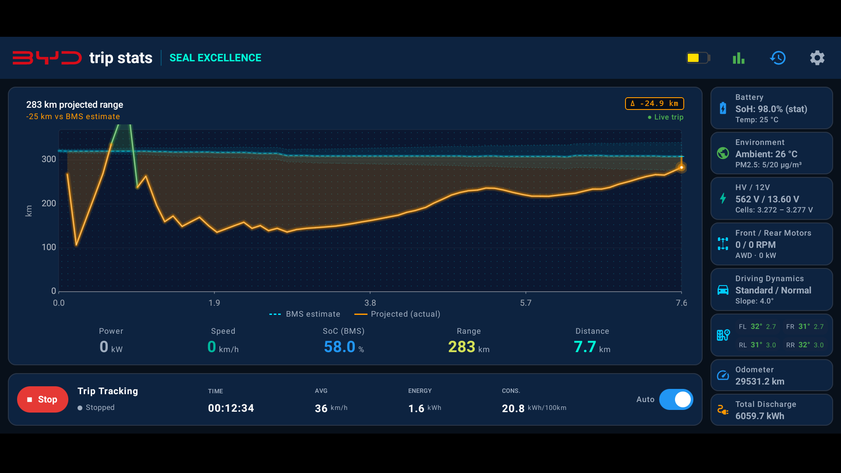The height and width of the screenshot is (473, 841).
Task: Click the trip stats title
Action: 121,58
